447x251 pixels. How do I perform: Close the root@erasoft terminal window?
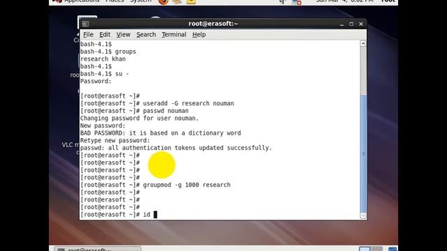click(x=361, y=24)
